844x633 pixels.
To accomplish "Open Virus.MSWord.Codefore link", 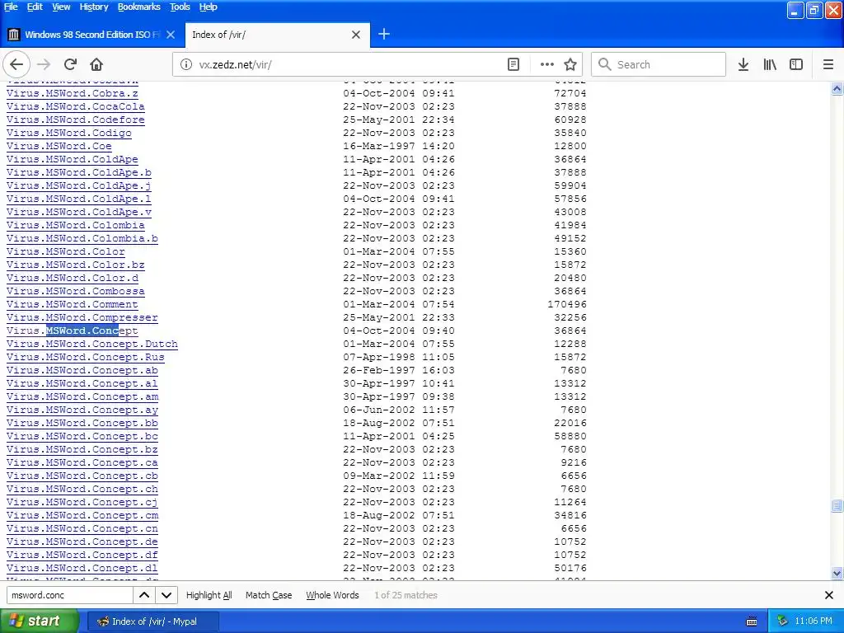I will pos(75,120).
